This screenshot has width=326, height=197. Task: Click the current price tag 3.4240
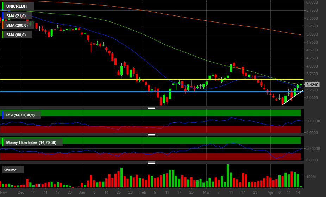(312, 85)
